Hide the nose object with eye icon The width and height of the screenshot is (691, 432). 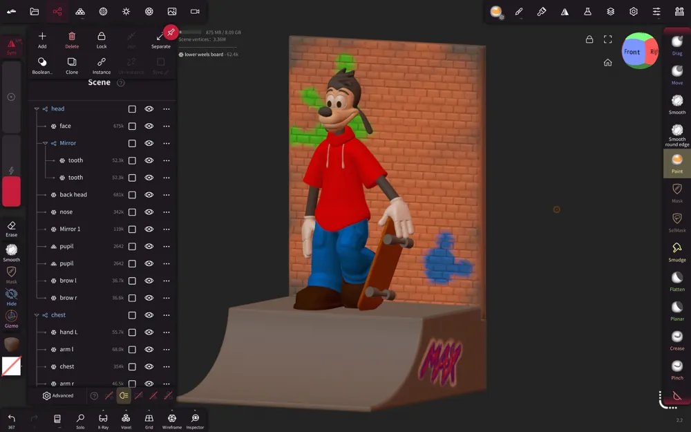pos(149,212)
